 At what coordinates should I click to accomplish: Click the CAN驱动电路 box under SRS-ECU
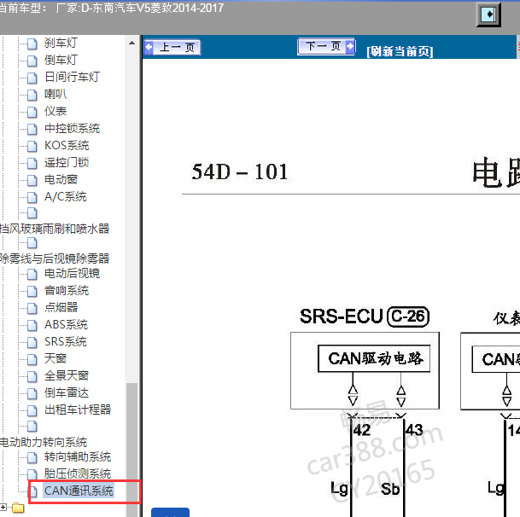[x=374, y=358]
